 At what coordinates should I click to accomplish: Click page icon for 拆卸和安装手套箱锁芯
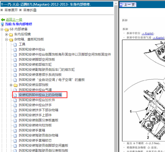pyautogui.click(x=15, y=141)
